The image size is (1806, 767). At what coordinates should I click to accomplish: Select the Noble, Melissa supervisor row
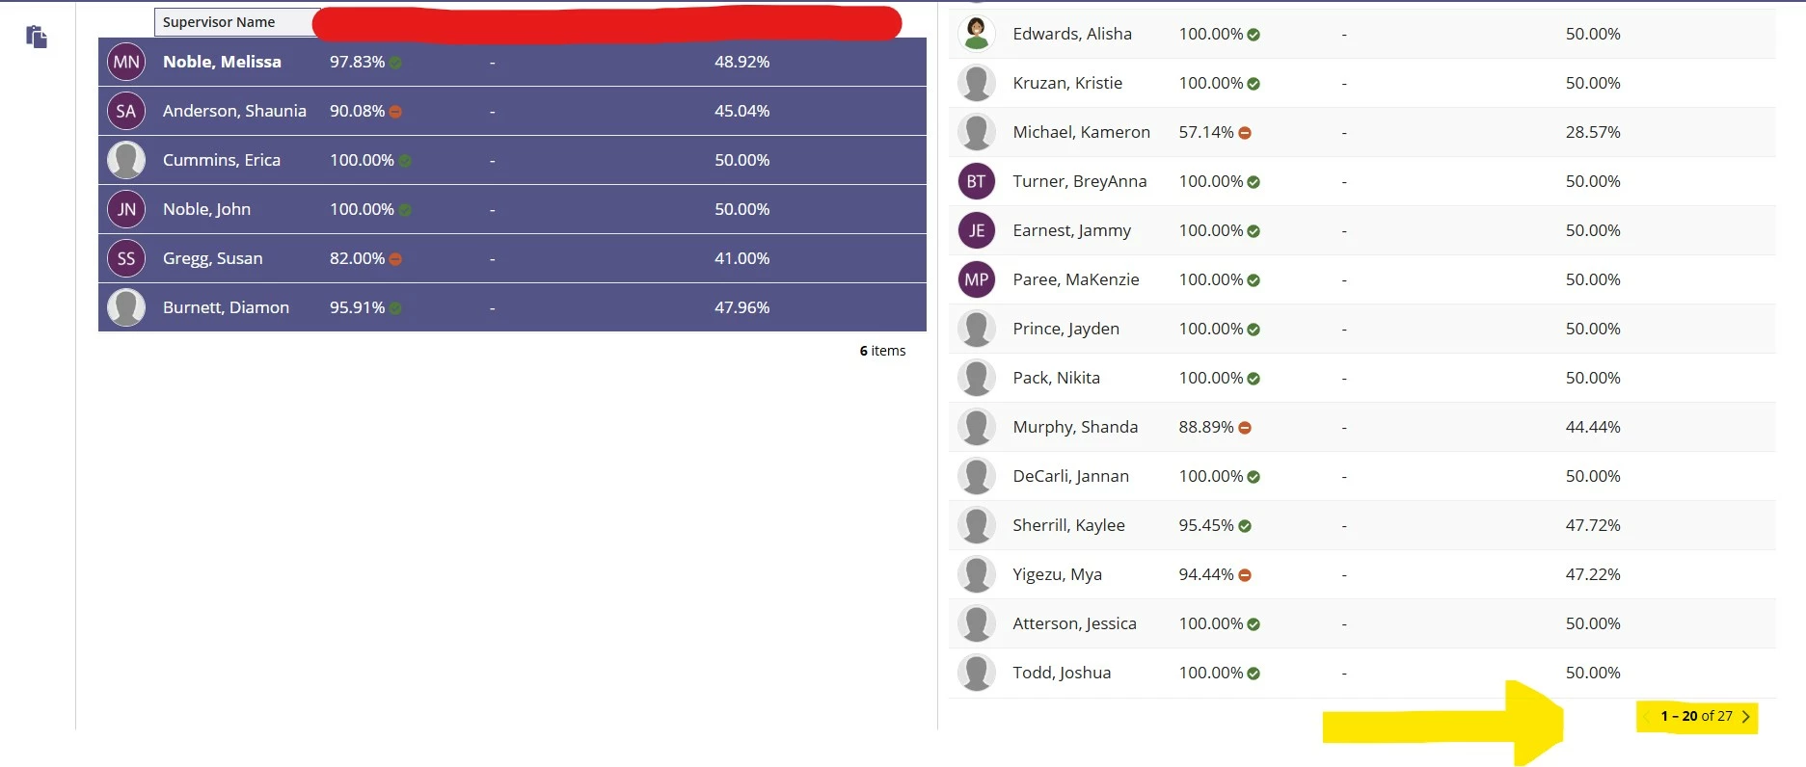[x=512, y=62]
